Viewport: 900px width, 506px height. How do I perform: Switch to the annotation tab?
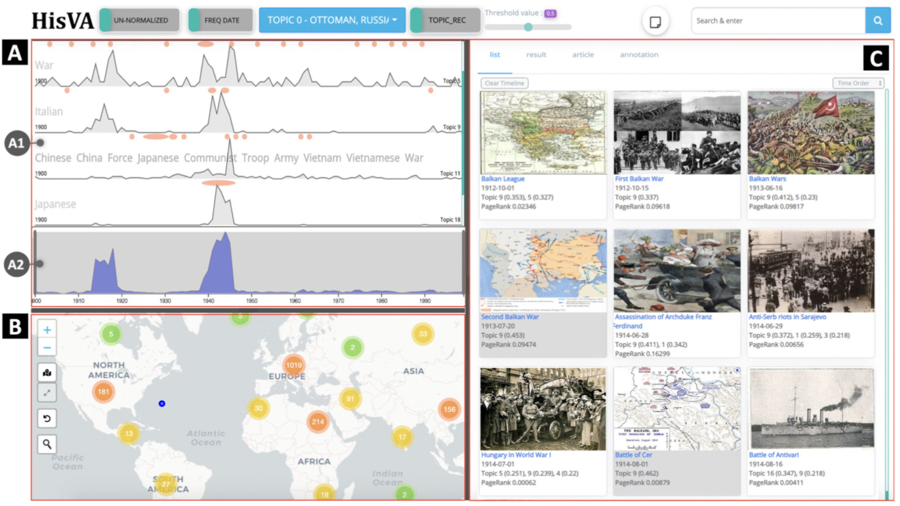[x=639, y=55]
